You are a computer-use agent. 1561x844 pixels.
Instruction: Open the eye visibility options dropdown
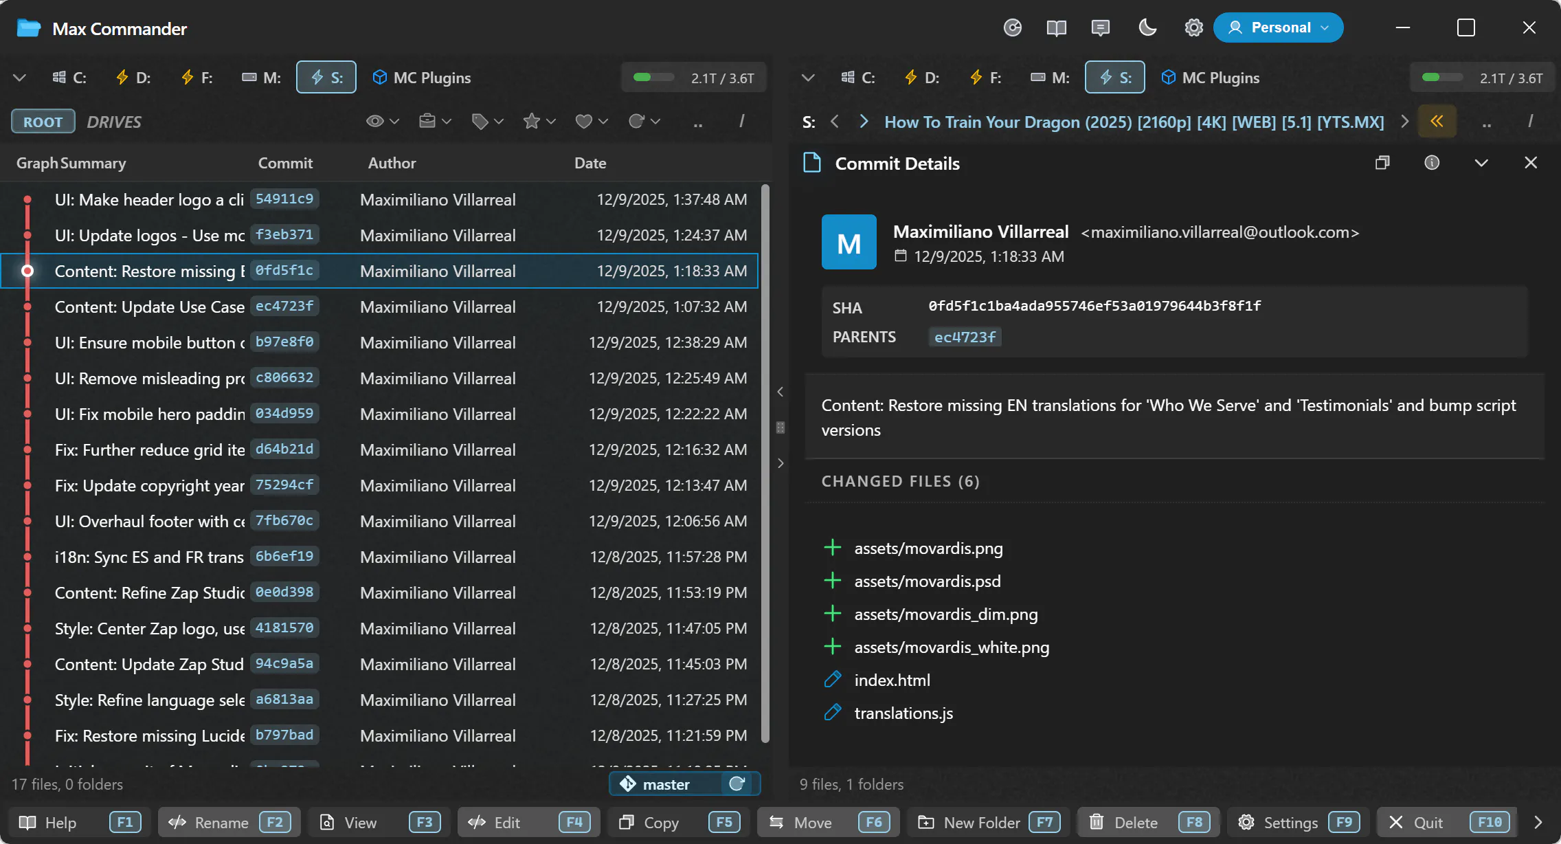[383, 122]
